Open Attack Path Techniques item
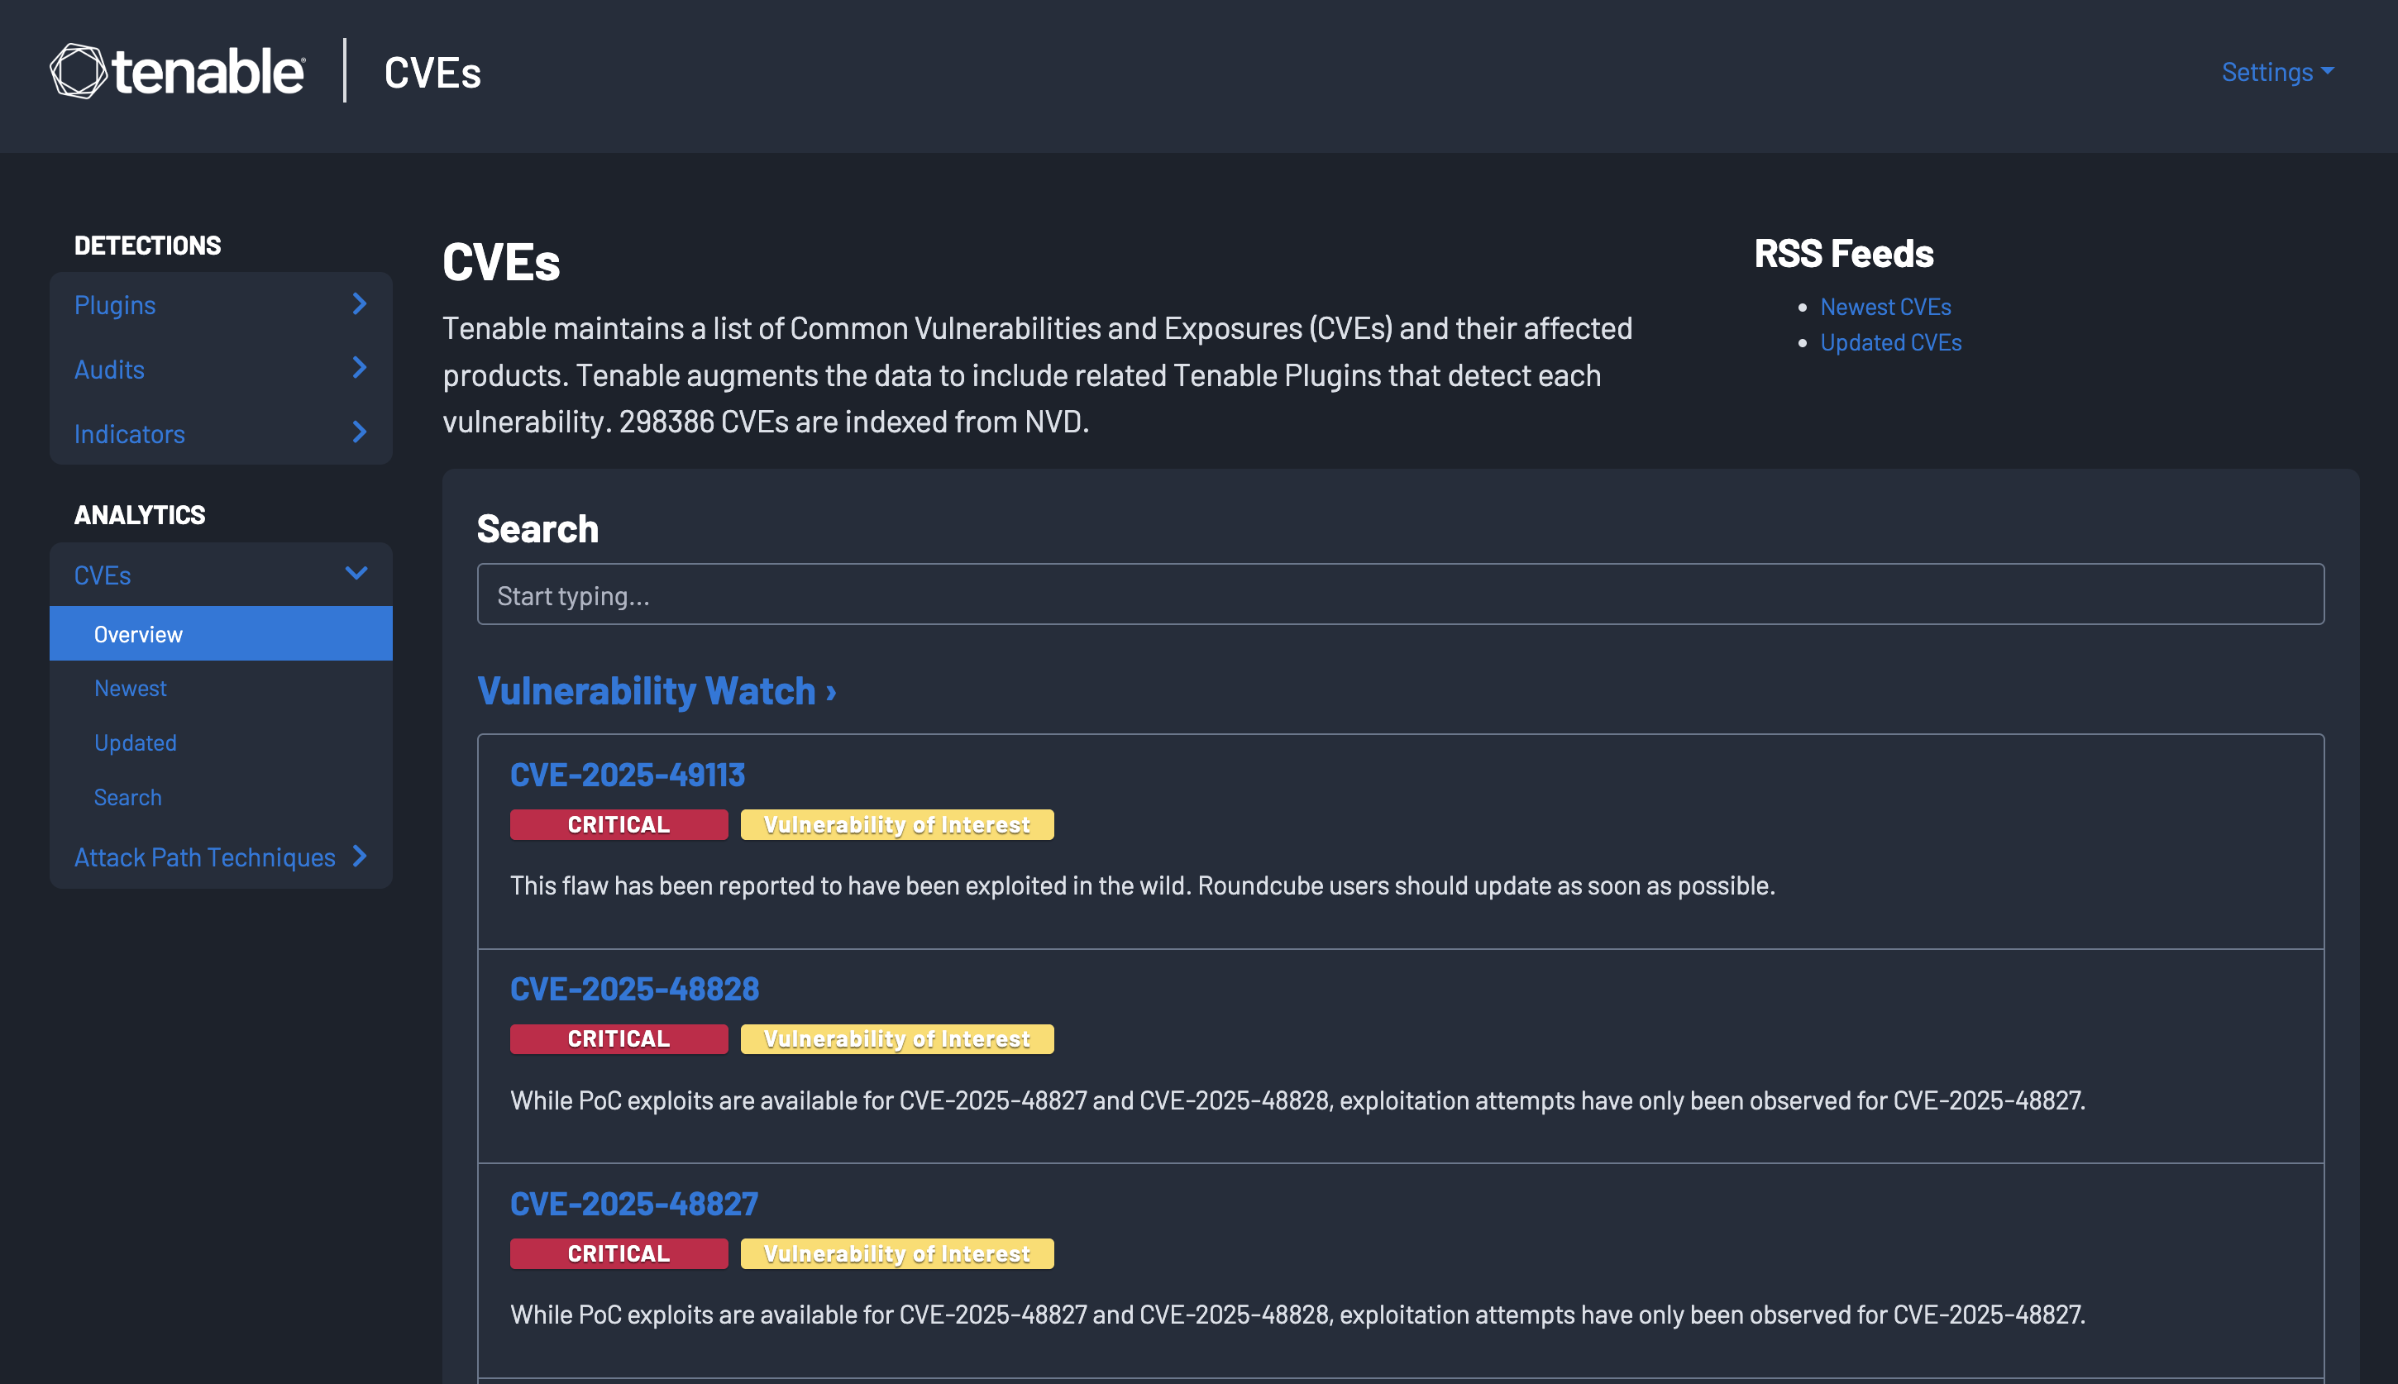 [204, 857]
